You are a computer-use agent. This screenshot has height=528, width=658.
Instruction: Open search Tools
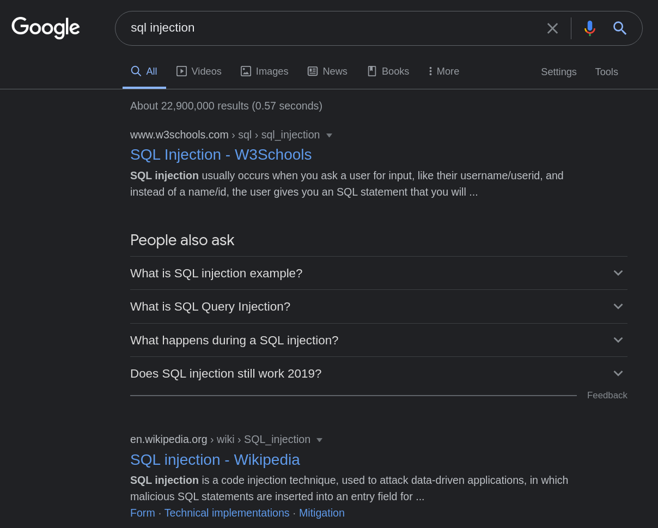(606, 72)
